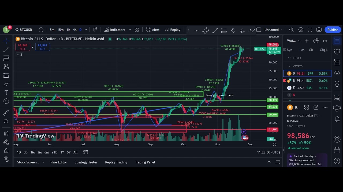Screen dimensions: 343x192
Task: Open the Strategy Tester tab
Action: 86,162
